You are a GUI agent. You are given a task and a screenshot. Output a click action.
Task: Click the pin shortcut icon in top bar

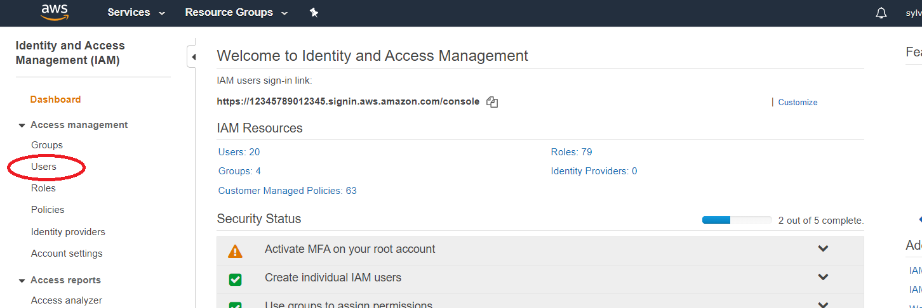(314, 13)
